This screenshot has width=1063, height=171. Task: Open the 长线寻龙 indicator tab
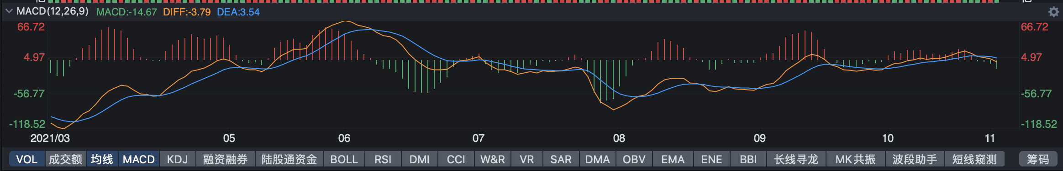(x=796, y=160)
